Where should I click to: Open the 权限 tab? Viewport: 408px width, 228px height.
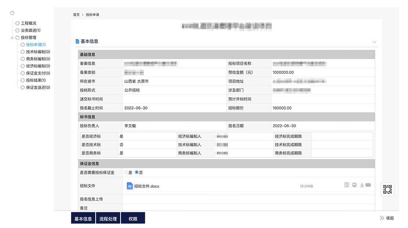[x=133, y=219]
